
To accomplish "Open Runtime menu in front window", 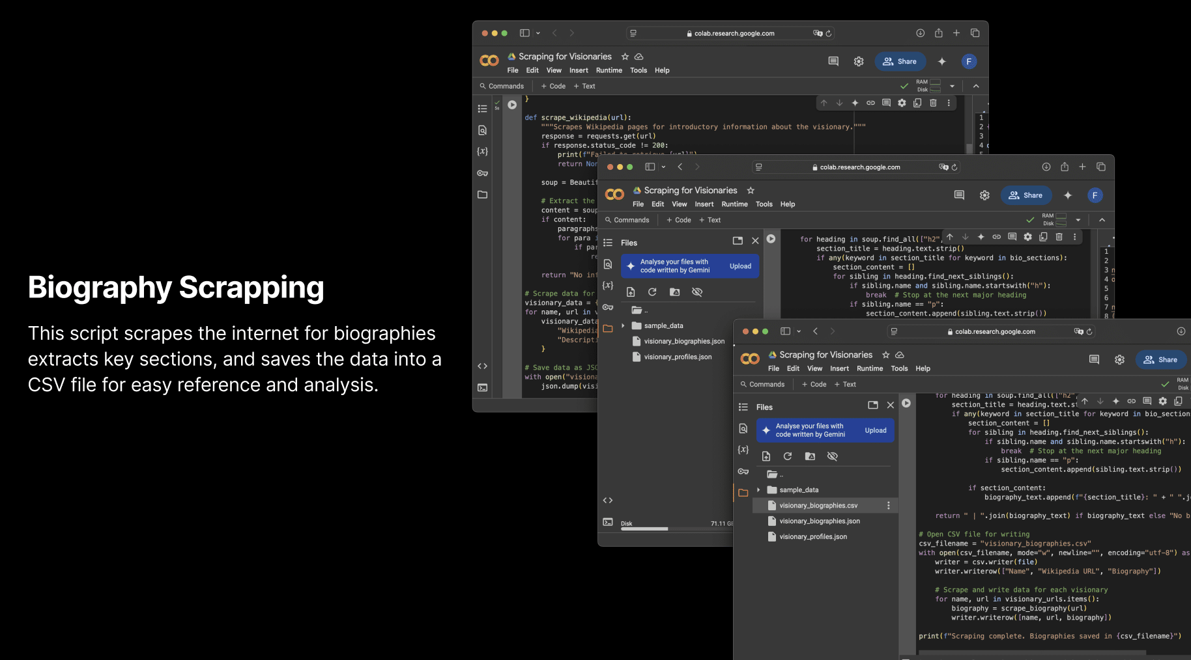I will pyautogui.click(x=870, y=368).
